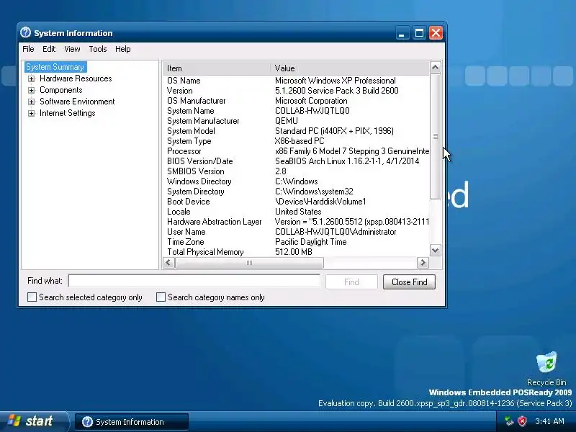This screenshot has height=432, width=576.
Task: Click the Windows Directory item
Action: pyautogui.click(x=199, y=182)
